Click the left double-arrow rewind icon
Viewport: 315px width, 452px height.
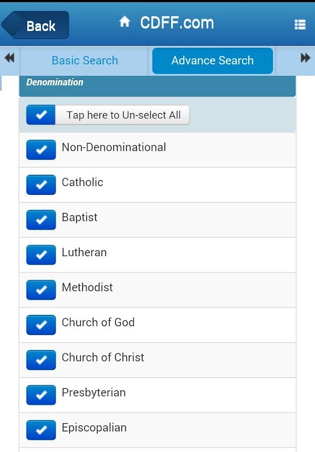[x=10, y=58]
